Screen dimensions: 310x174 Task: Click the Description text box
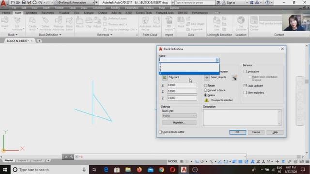tap(242, 117)
